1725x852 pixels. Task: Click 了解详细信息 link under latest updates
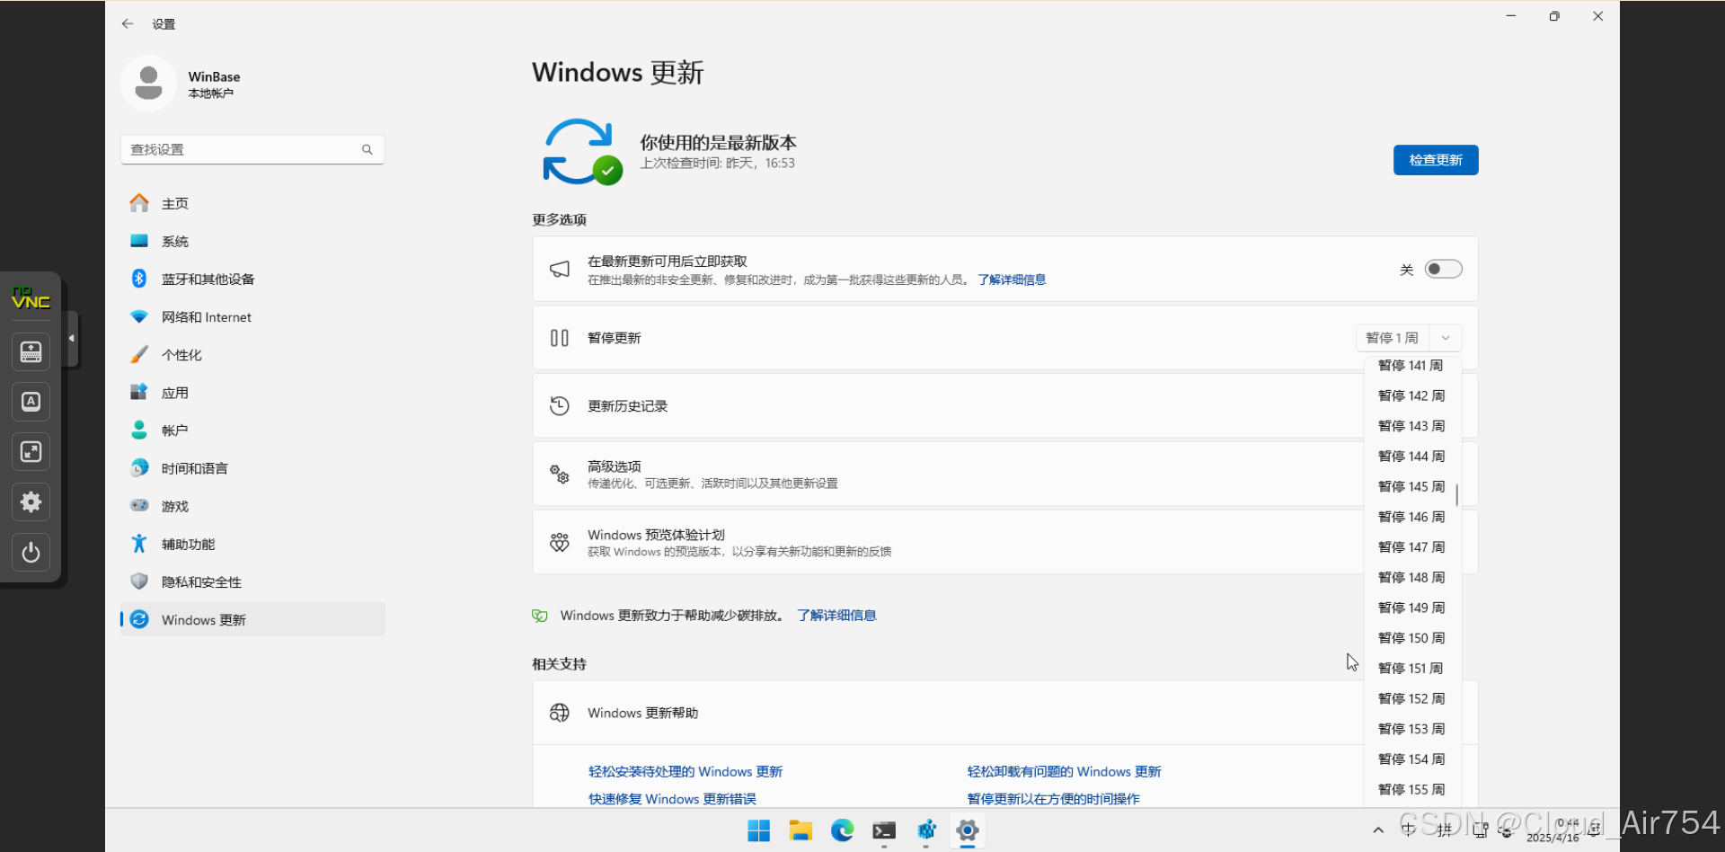click(1012, 280)
